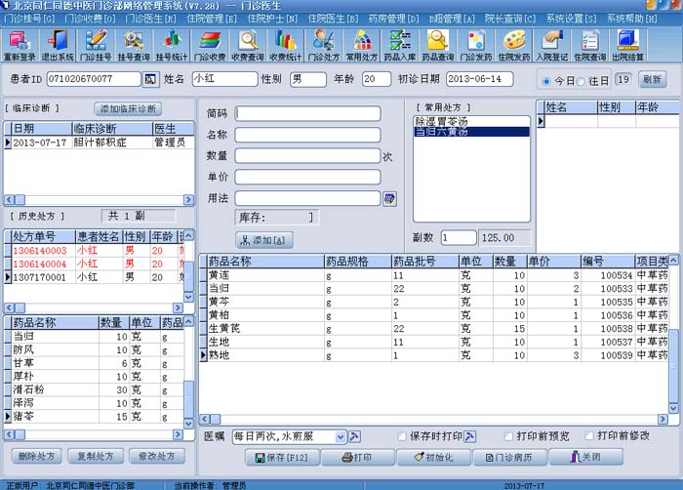Screen dimensions: 683x490
Task: Click the 名称 input field
Action: [x=307, y=135]
